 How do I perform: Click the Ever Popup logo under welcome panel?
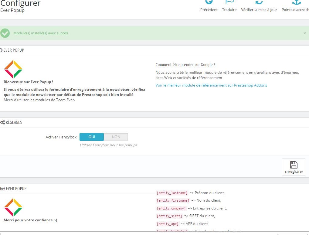[13, 69]
